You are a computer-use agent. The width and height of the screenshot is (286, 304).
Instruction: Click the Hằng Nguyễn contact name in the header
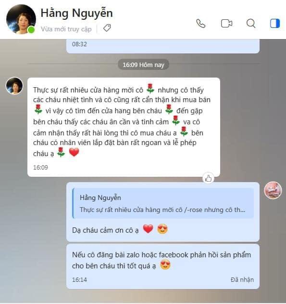[76, 13]
